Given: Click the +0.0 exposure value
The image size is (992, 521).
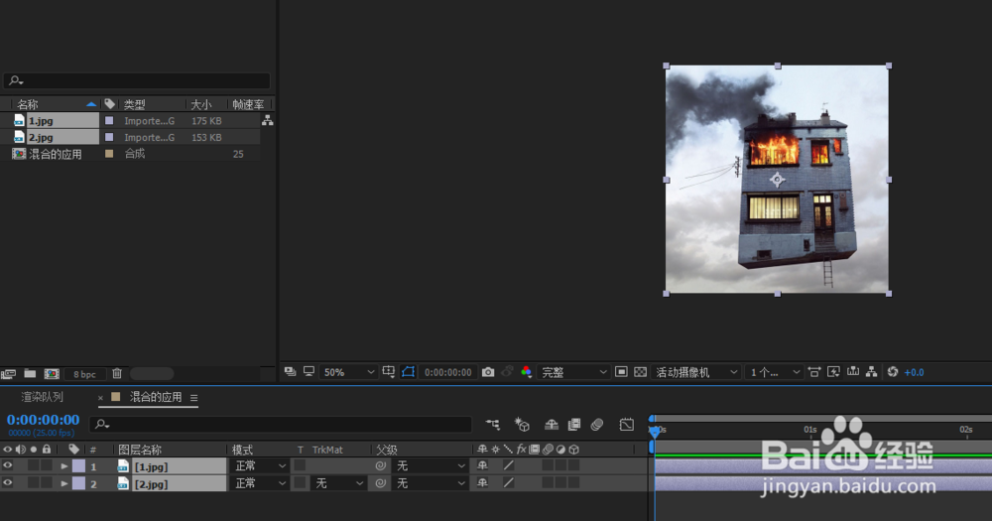Looking at the screenshot, I should [915, 372].
